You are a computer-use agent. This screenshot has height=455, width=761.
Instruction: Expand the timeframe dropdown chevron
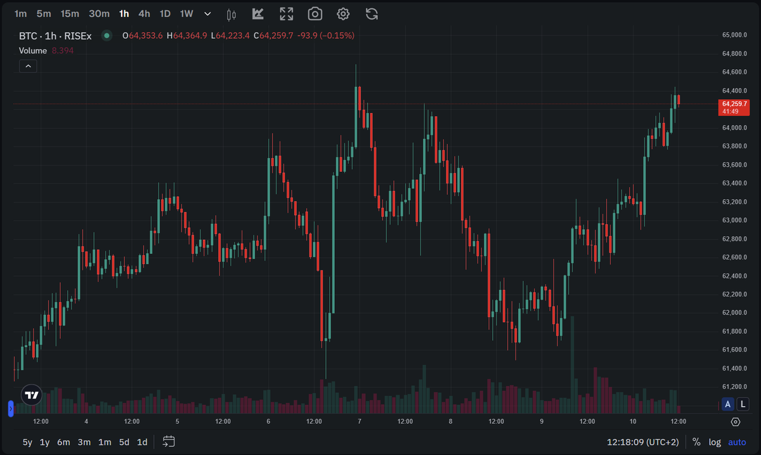click(207, 13)
